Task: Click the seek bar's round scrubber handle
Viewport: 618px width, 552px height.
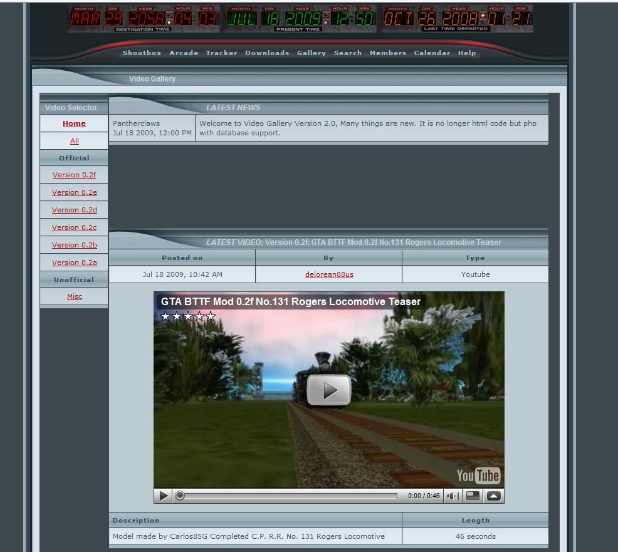Action: point(180,496)
